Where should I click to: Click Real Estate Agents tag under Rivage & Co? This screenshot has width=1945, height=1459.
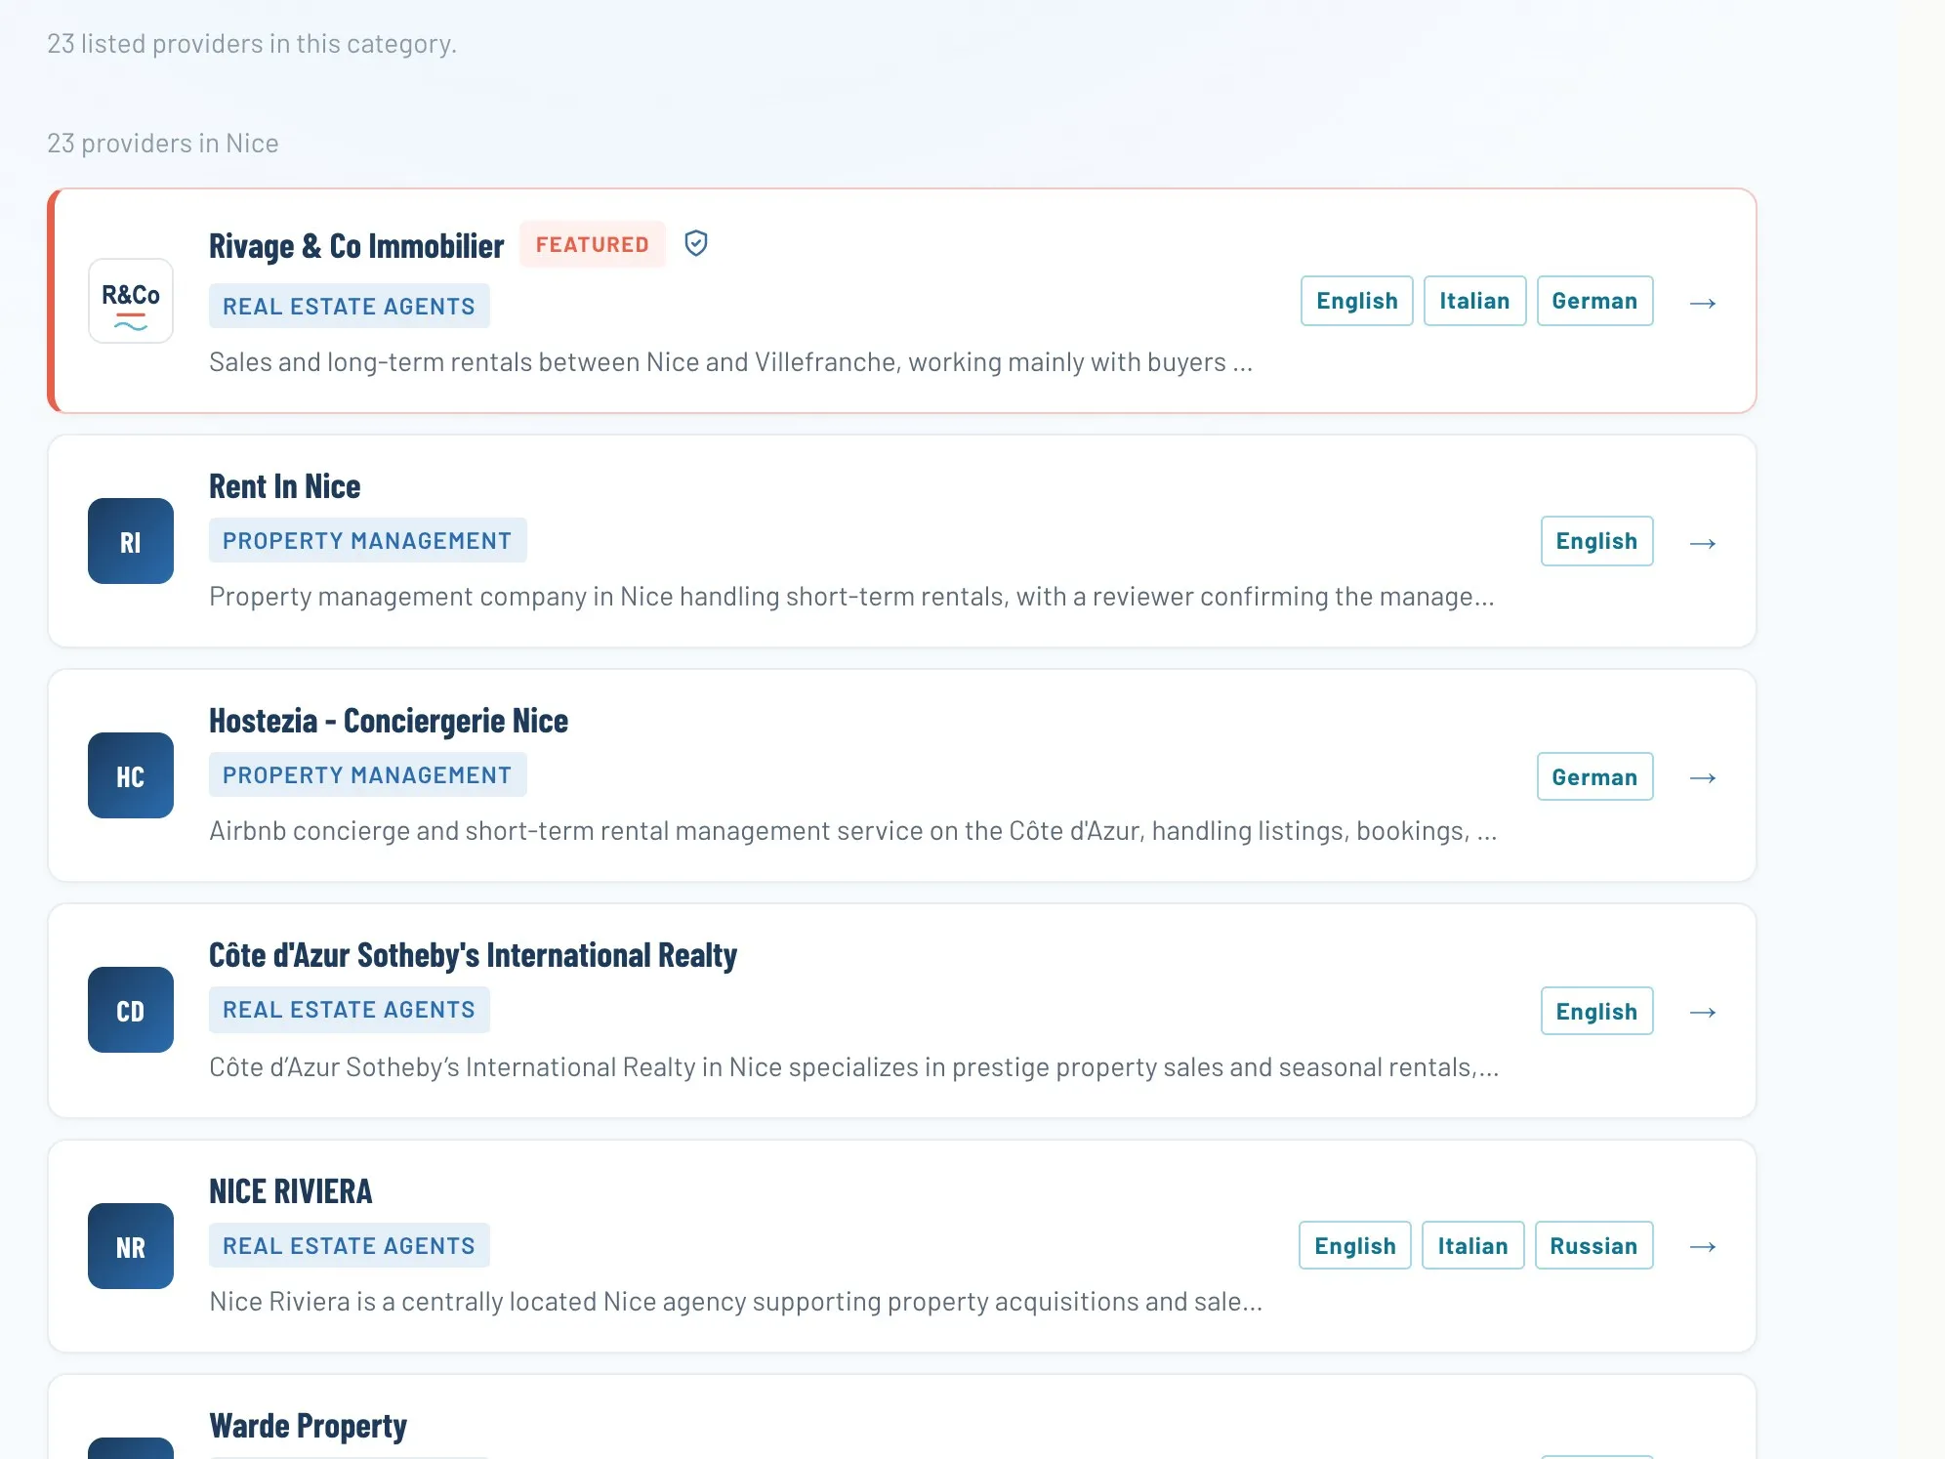[349, 307]
